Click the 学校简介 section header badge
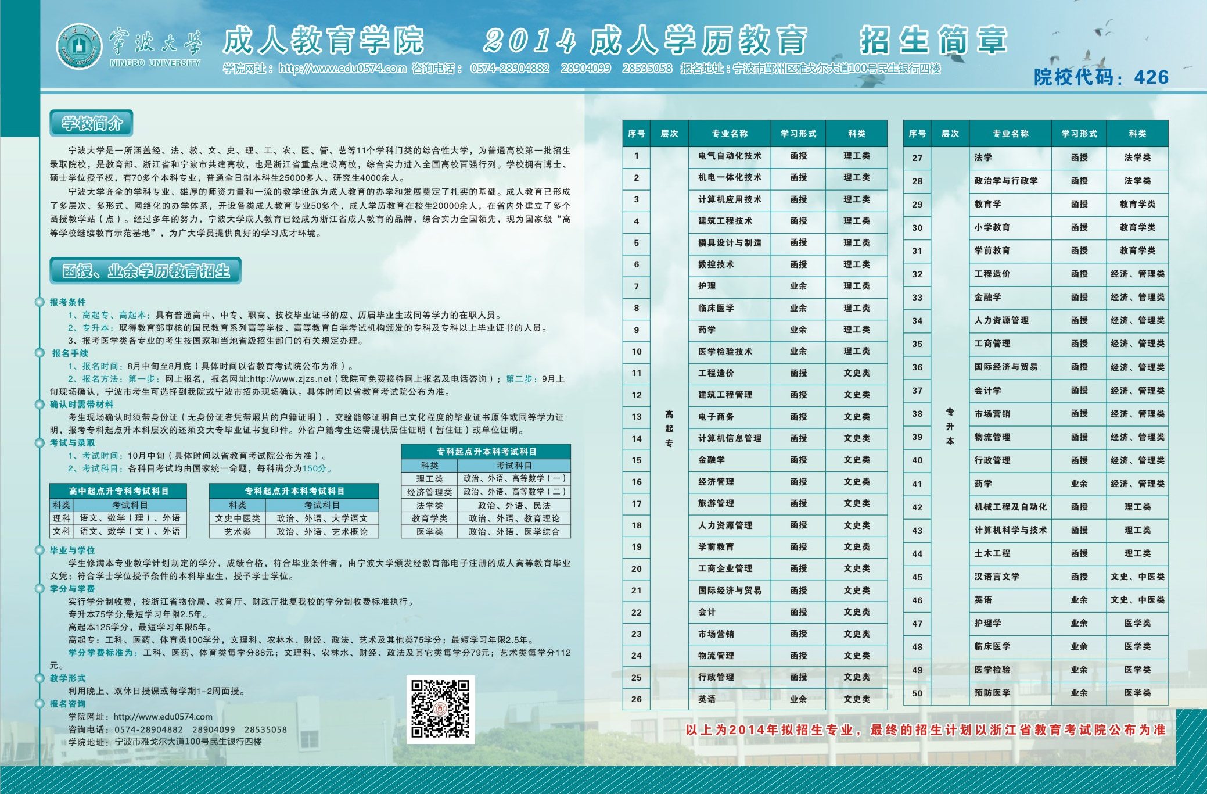 tap(92, 123)
